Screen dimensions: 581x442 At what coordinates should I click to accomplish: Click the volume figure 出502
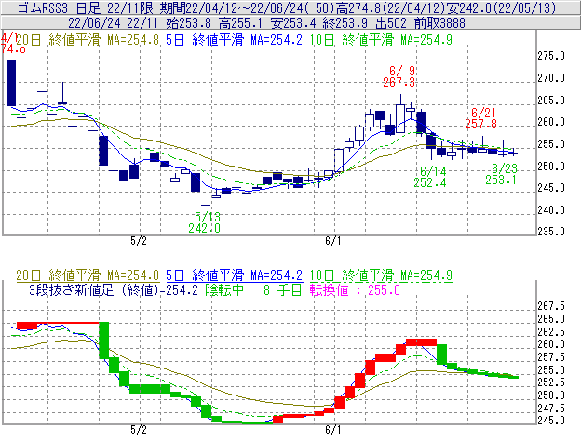391,23
